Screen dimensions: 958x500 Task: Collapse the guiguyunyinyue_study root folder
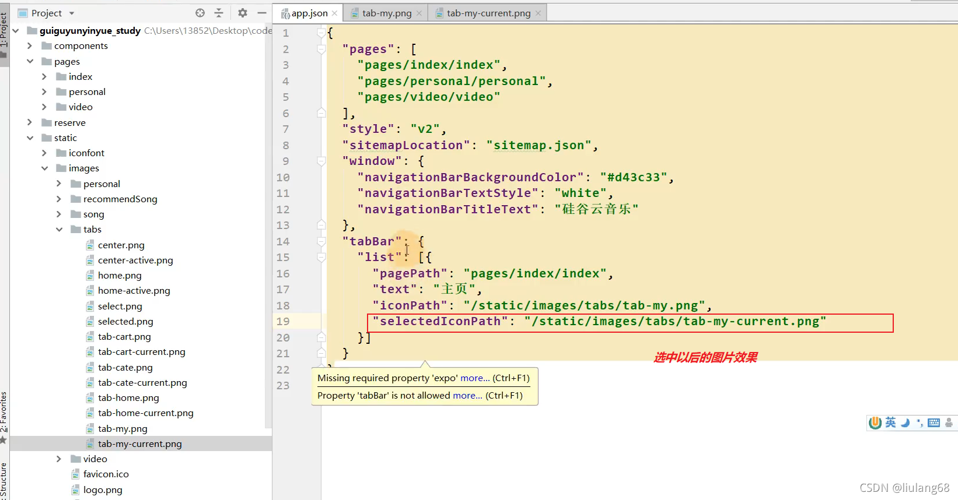click(x=16, y=30)
